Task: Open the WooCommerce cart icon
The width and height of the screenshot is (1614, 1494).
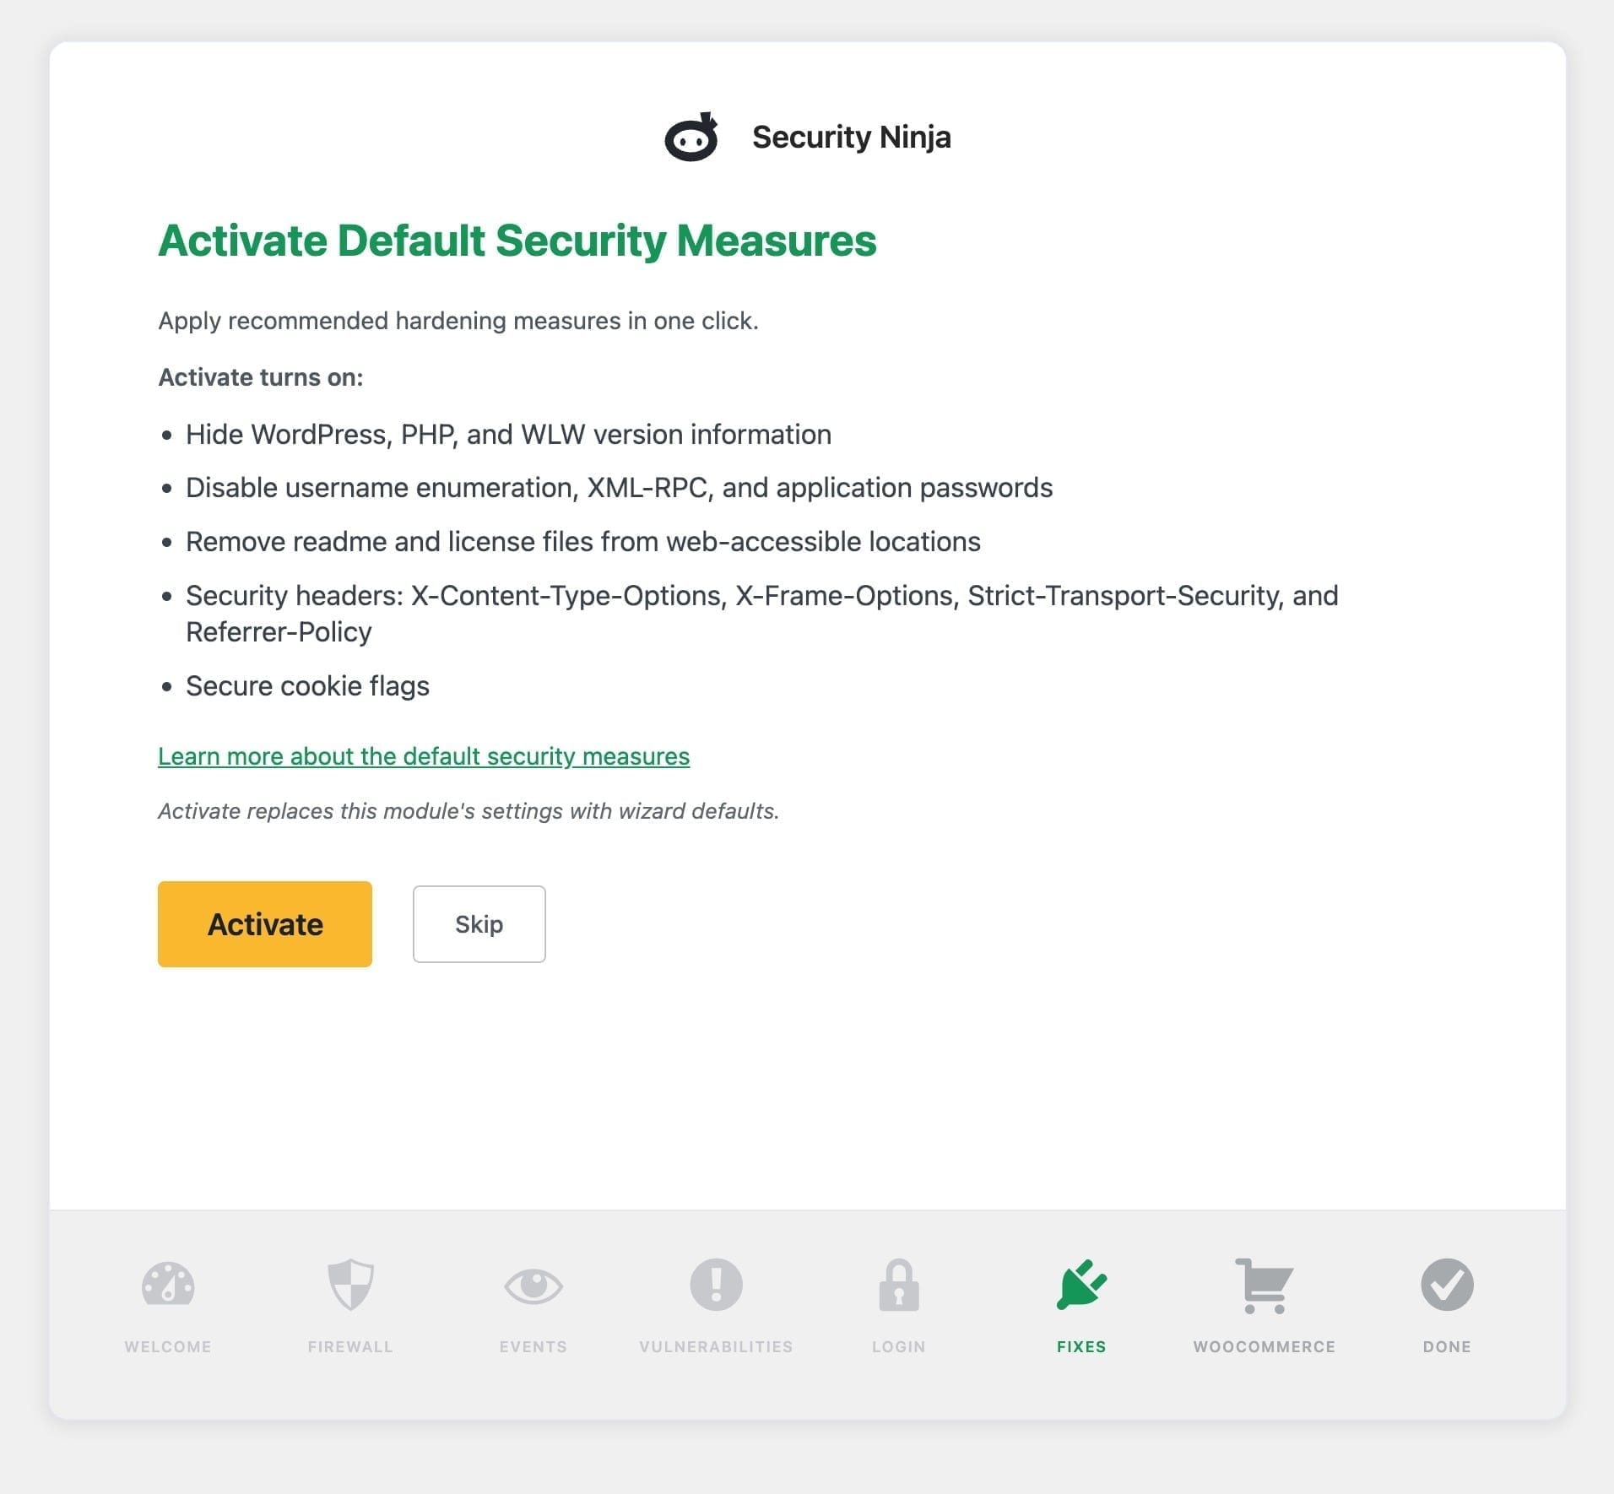Action: click(1264, 1286)
